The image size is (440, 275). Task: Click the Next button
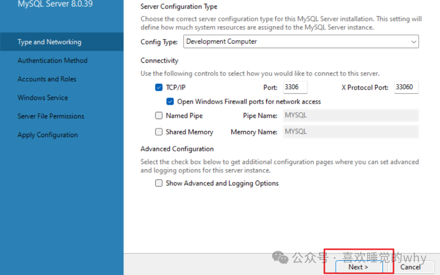tap(359, 267)
